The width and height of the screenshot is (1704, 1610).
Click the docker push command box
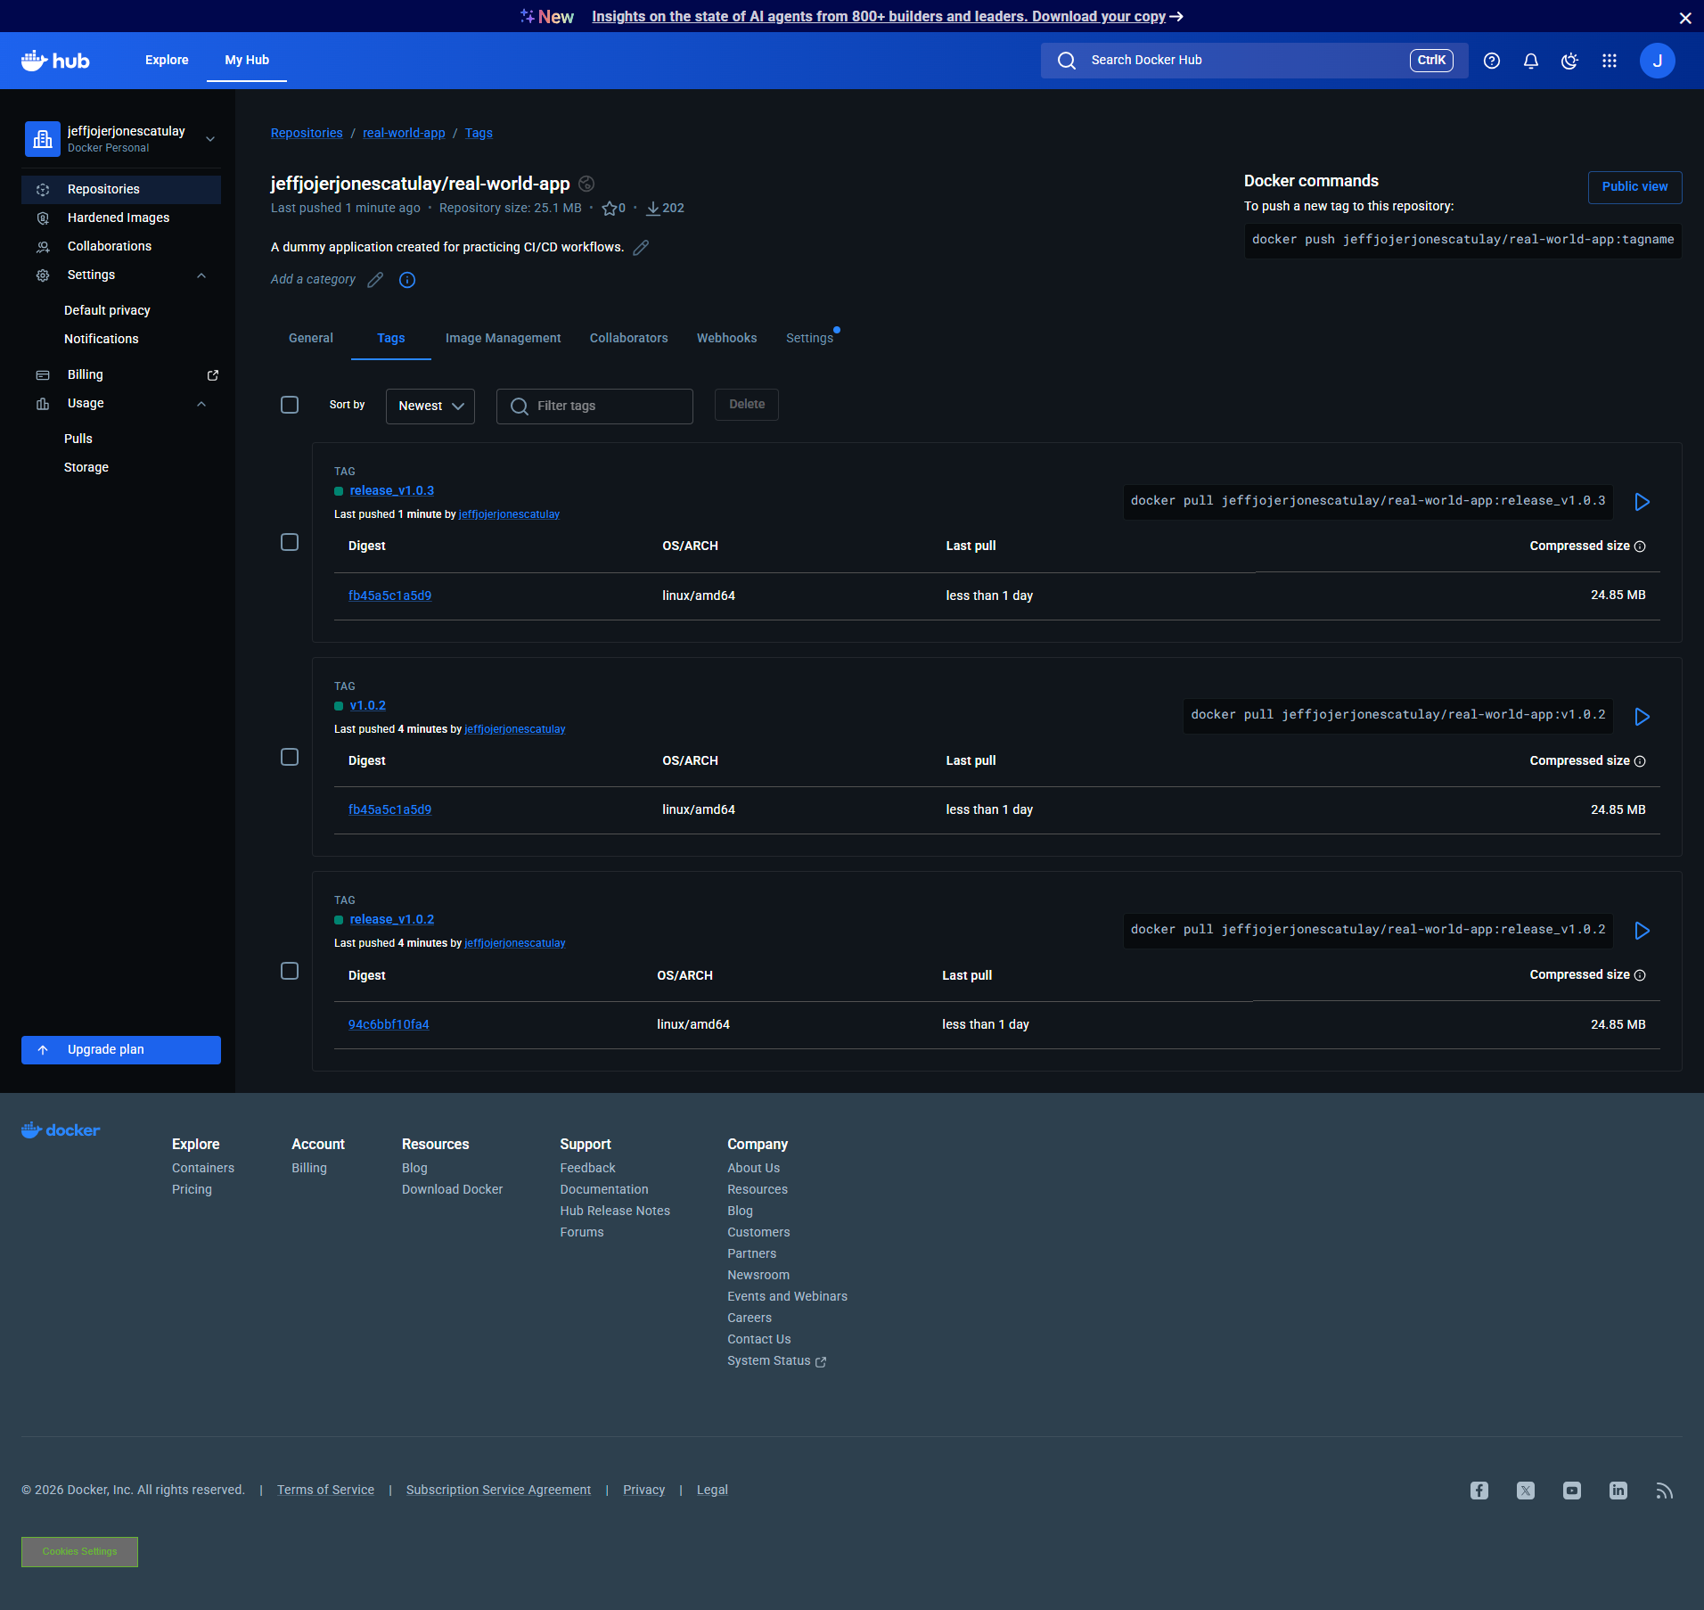1463,241
